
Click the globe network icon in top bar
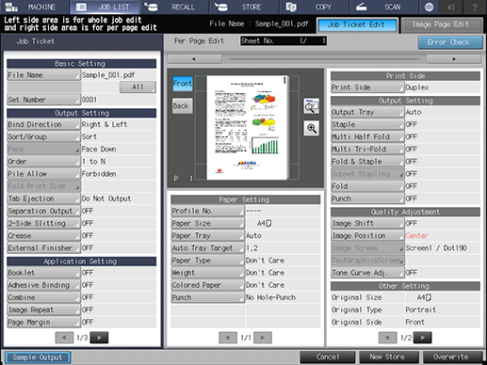[429, 7]
